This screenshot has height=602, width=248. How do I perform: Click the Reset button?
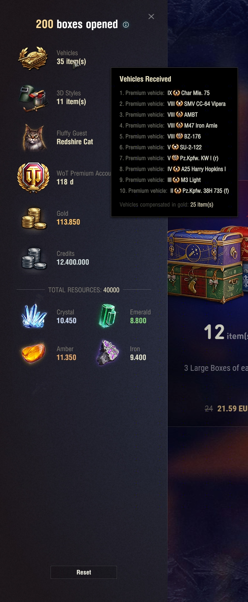click(x=84, y=572)
